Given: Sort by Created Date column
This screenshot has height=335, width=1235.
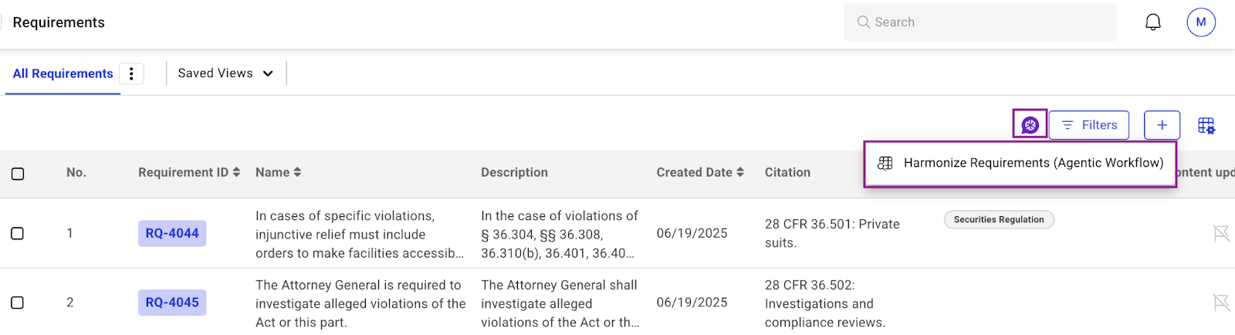Looking at the screenshot, I should click(x=700, y=172).
